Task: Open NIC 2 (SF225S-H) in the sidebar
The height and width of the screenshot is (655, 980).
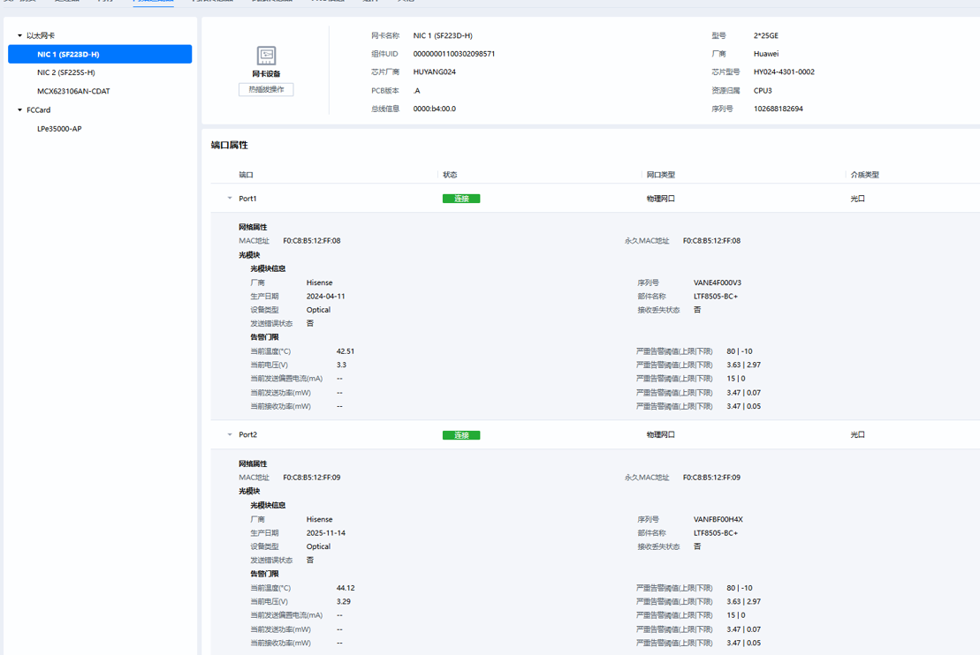Action: pos(65,72)
